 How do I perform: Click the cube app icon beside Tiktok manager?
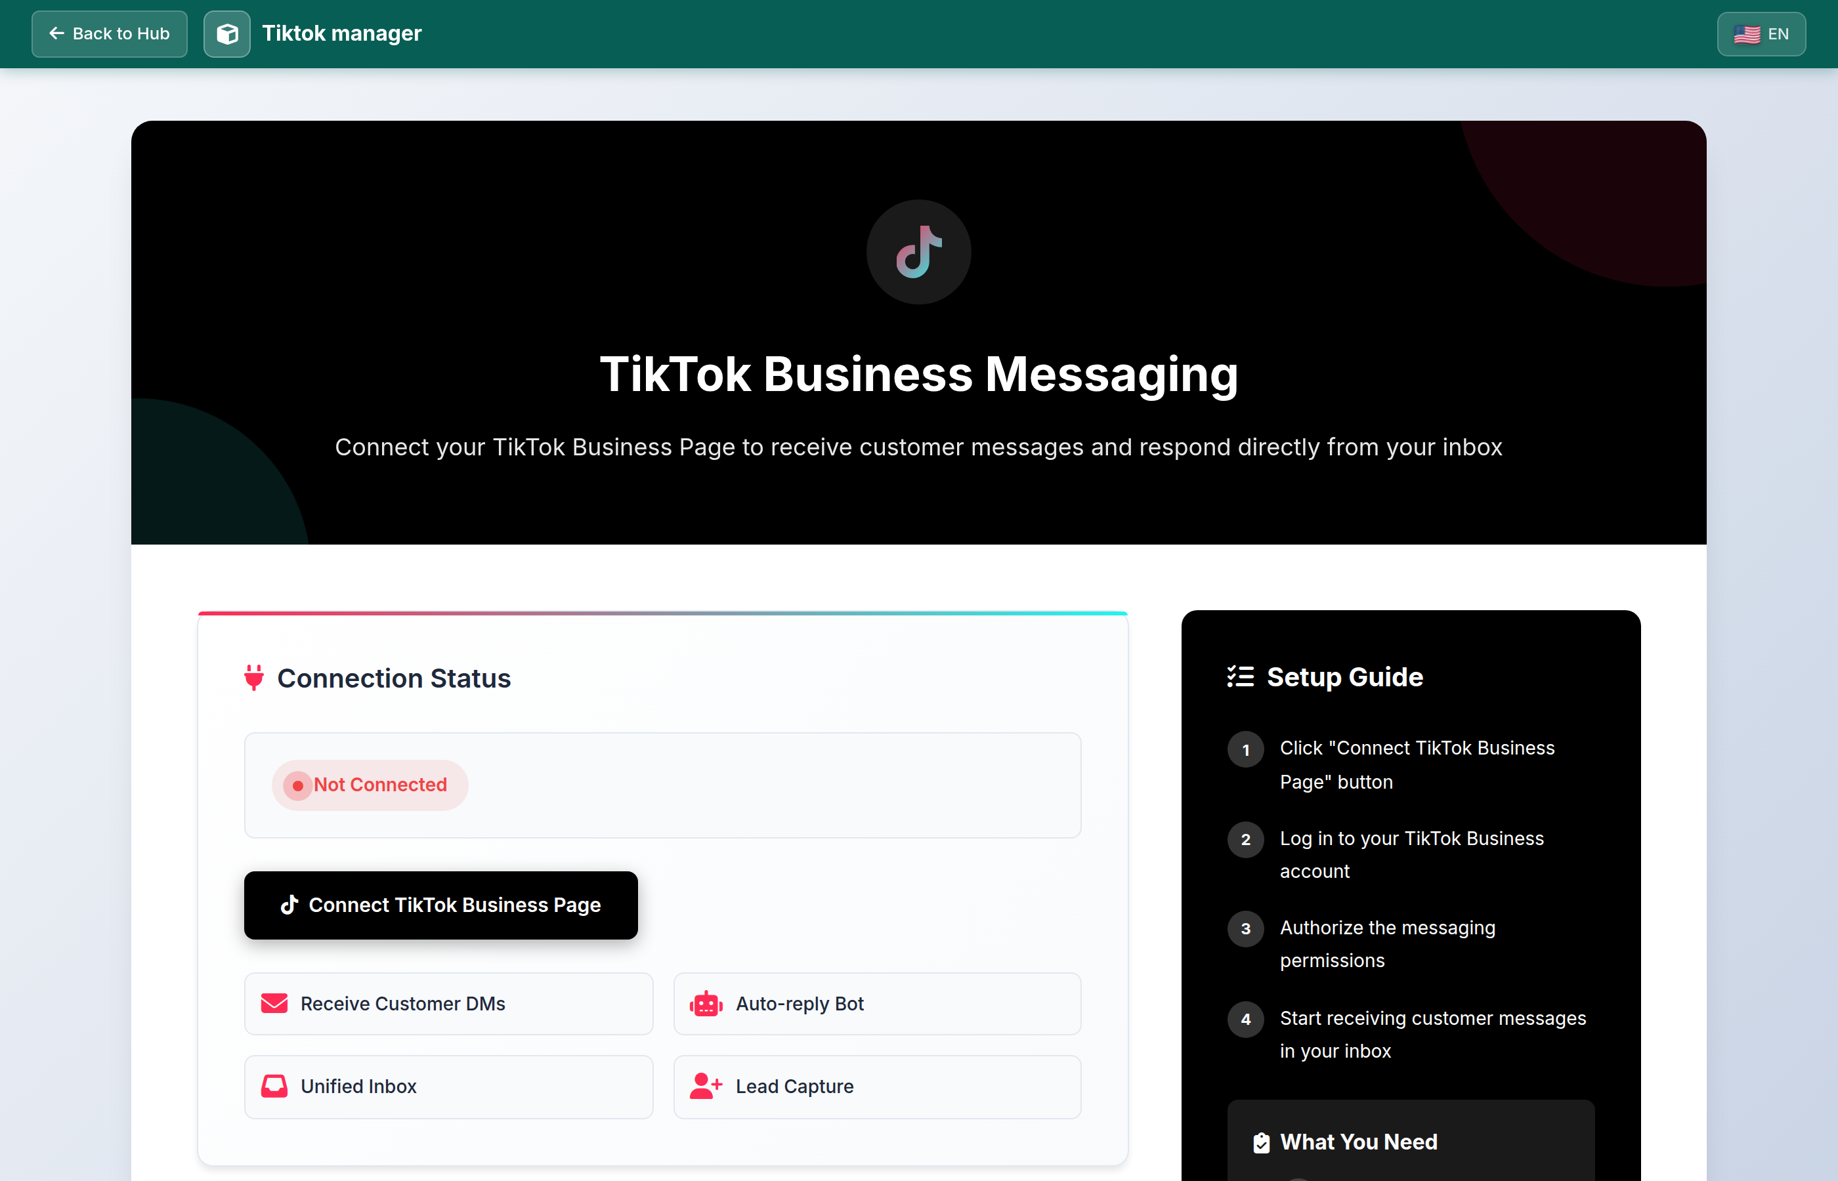(227, 33)
